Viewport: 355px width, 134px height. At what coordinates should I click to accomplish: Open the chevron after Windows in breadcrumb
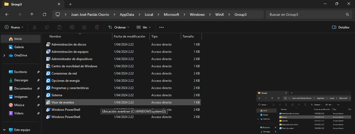(210, 14)
